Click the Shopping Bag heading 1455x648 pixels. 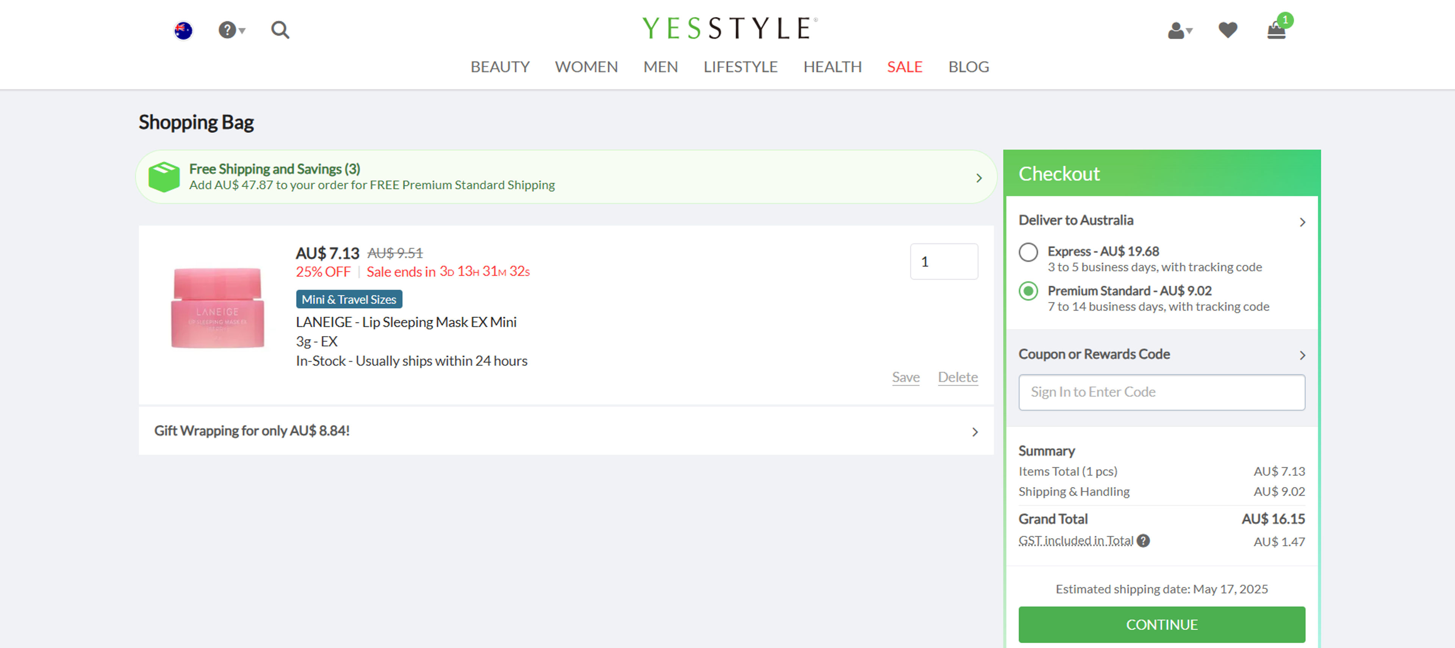196,122
